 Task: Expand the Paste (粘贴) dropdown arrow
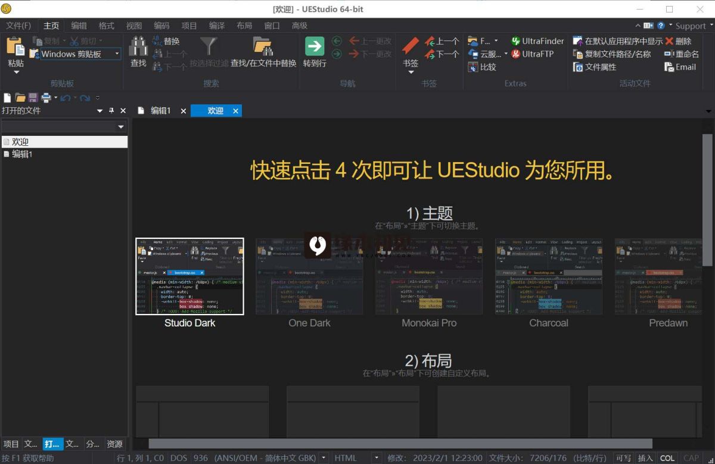point(16,73)
